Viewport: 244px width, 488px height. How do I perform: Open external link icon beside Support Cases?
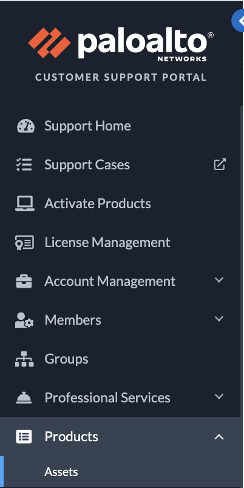(x=220, y=164)
